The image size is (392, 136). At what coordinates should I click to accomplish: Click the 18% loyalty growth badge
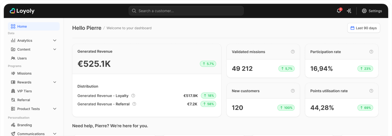click(209, 96)
